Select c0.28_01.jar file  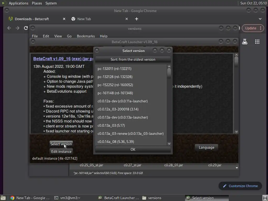click(174, 165)
